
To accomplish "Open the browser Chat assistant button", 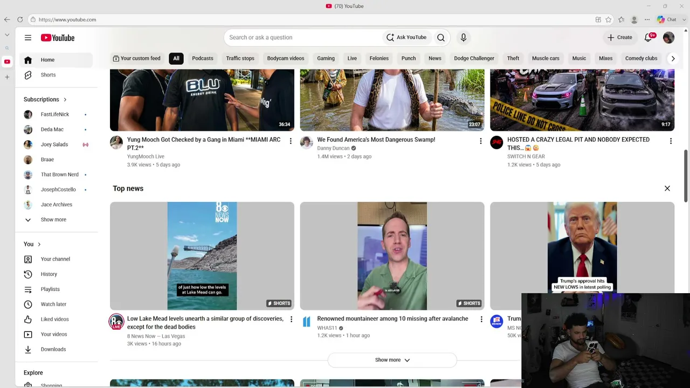I will 666,19.
